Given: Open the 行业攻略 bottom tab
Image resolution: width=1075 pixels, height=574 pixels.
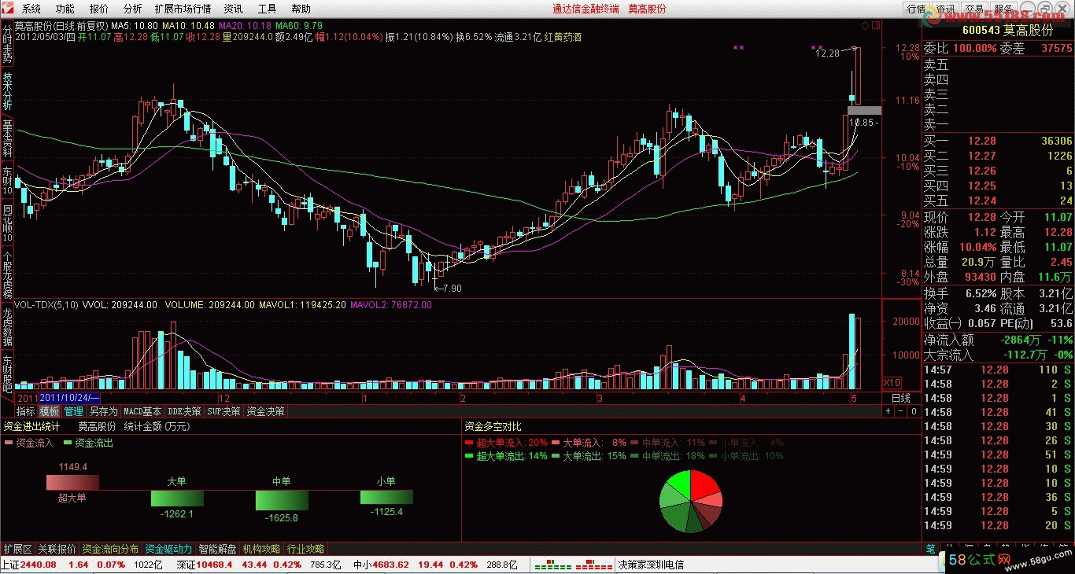Looking at the screenshot, I should click(306, 549).
